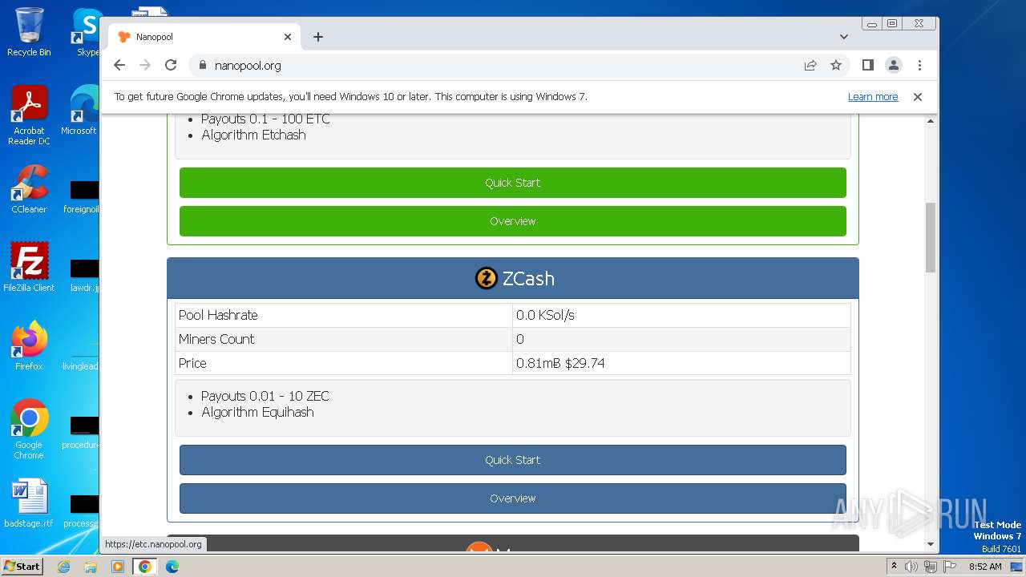Open the green ETC Overview button
The image size is (1026, 577).
click(513, 221)
